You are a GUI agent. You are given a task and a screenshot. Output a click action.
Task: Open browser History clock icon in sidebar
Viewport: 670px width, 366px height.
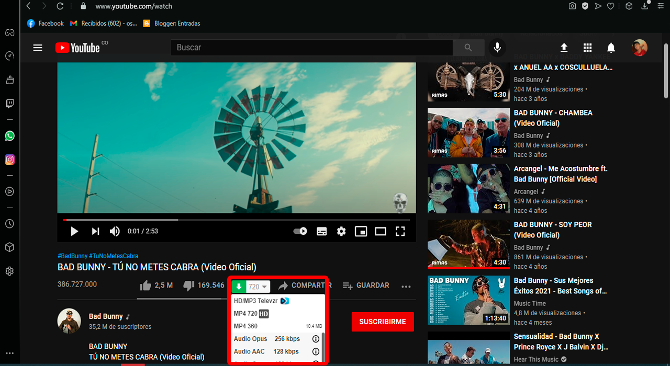[x=9, y=224]
